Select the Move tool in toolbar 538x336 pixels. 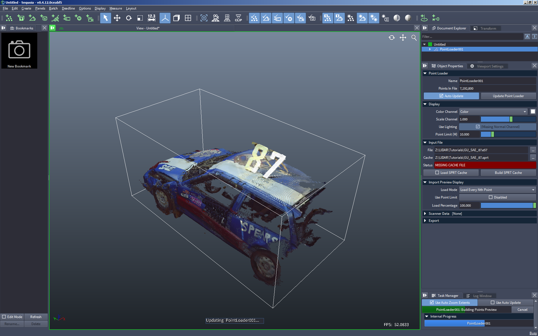(x=117, y=18)
